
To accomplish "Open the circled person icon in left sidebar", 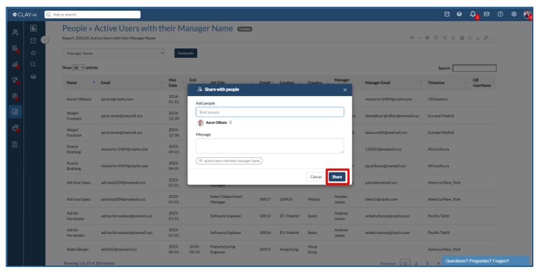I will [15, 96].
